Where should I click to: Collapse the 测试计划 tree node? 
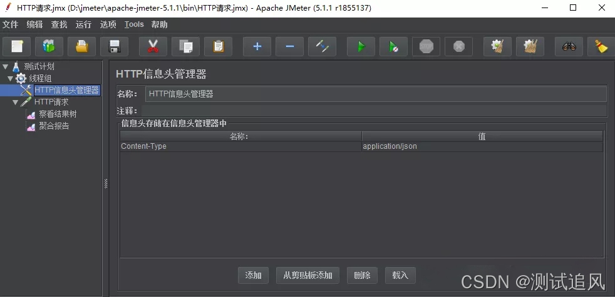[x=5, y=67]
